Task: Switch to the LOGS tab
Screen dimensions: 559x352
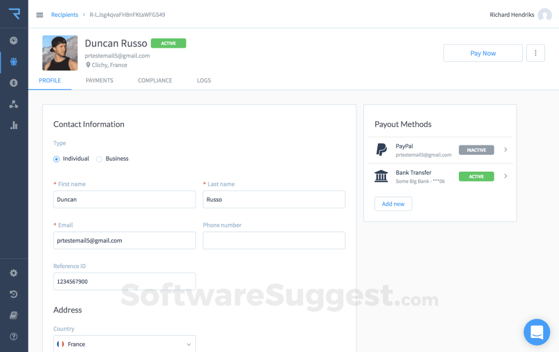Action: 204,80
